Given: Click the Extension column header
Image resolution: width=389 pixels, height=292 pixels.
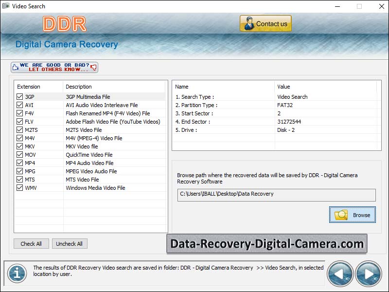Looking at the screenshot, I should [x=29, y=87].
